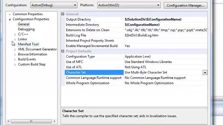This screenshot has width=223, height=125.
Task: Click the Not Using ATL value
Action: point(136,67)
